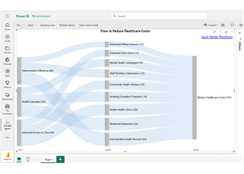Screen dimensions: 244x174
Task: Click the visual's filter icon
Action: [220, 32]
